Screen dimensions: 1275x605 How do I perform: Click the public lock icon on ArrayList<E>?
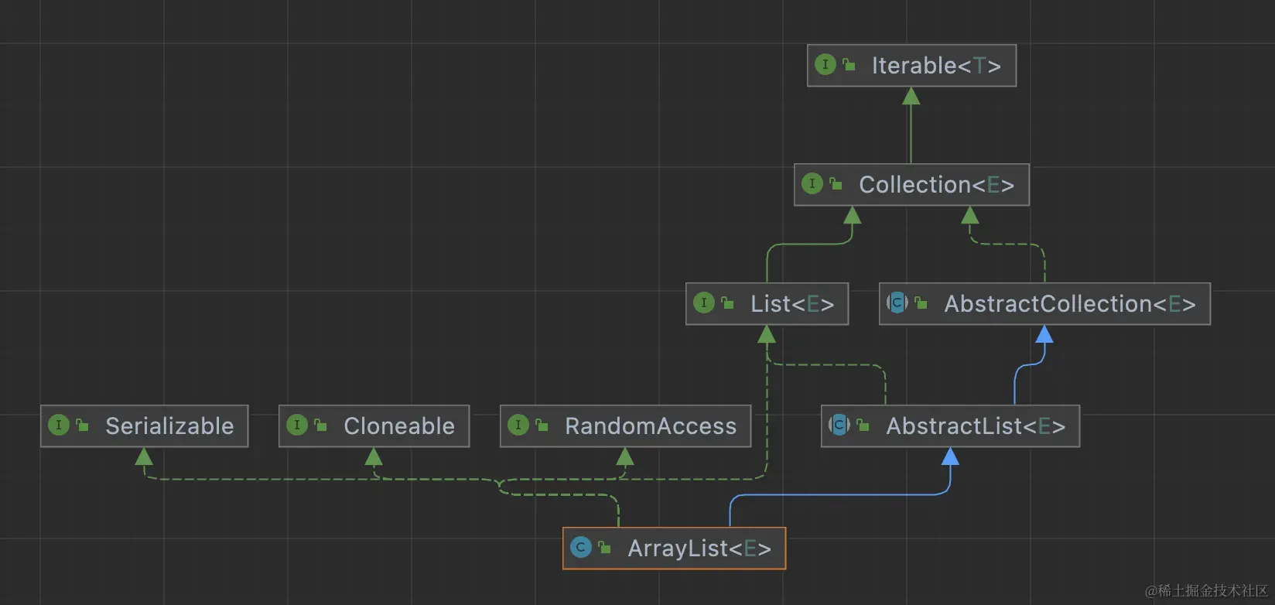tap(605, 548)
